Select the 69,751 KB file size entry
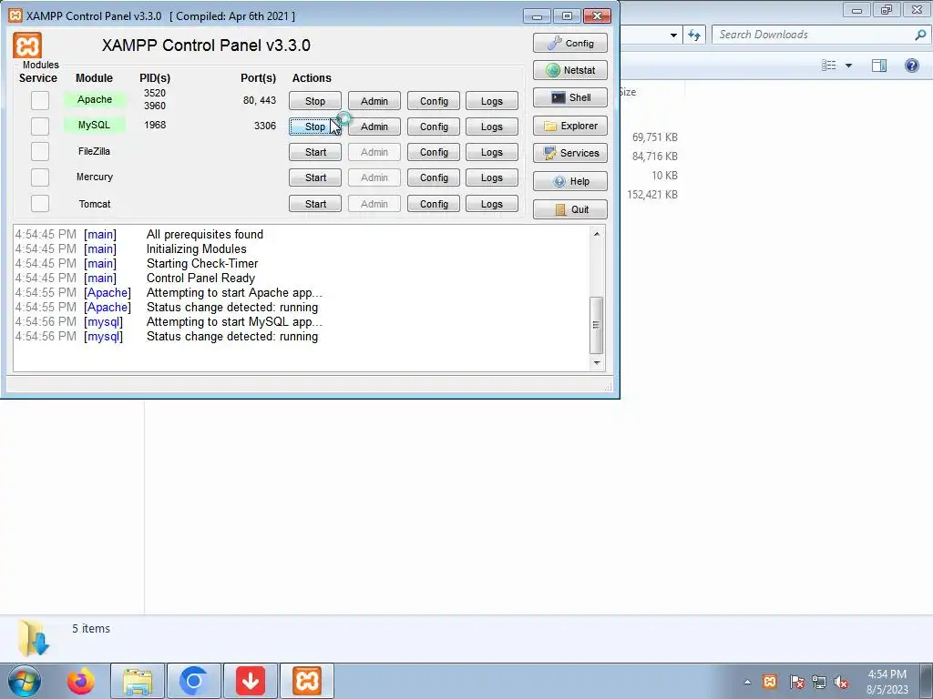Screen dimensions: 933x699 coord(654,137)
